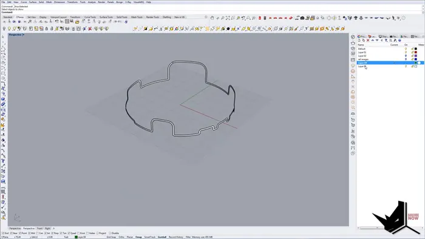
Task: Click the Layers panel help icon
Action: coord(399,40)
